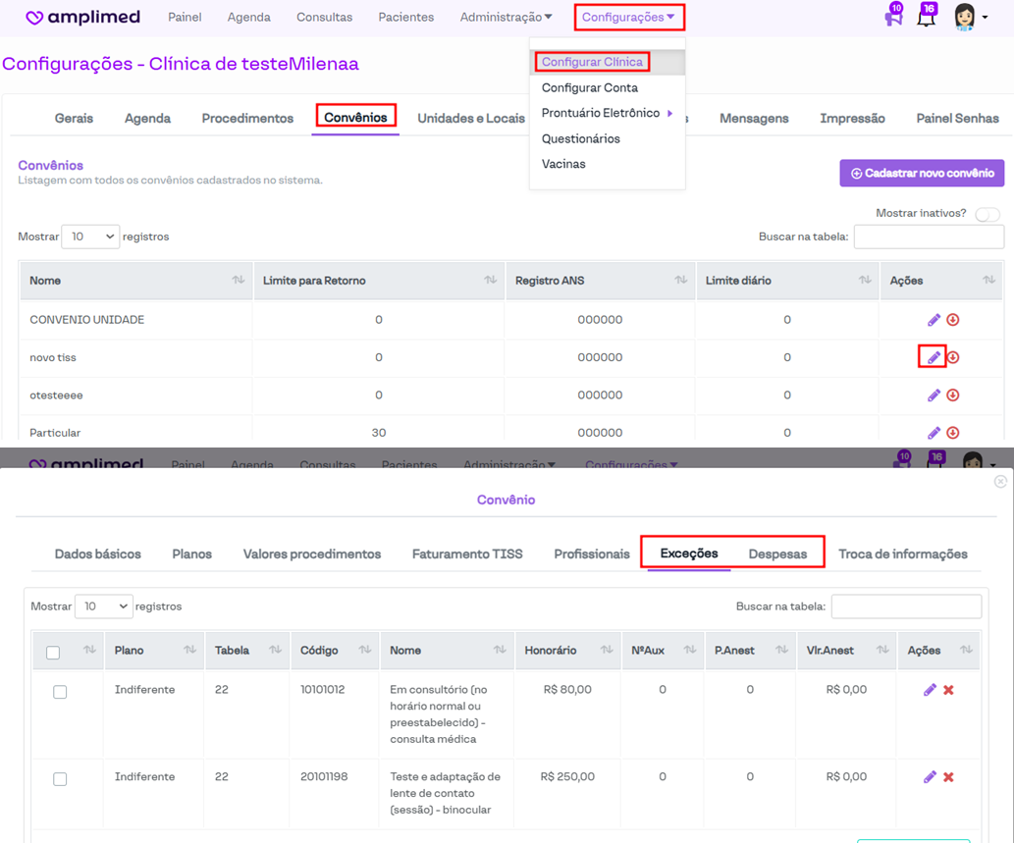The image size is (1014, 843).
Task: Go to Pacientes in top navigation
Action: coord(405,18)
